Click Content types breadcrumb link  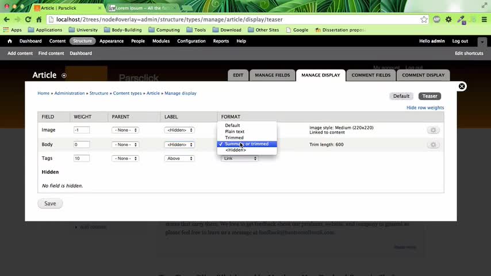coord(128,93)
